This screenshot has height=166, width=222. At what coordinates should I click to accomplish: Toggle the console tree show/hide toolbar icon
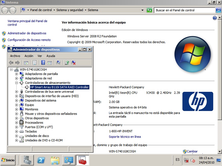26,63
